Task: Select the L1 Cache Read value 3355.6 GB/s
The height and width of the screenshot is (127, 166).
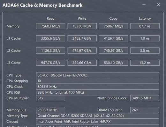Action: [x=50, y=38]
